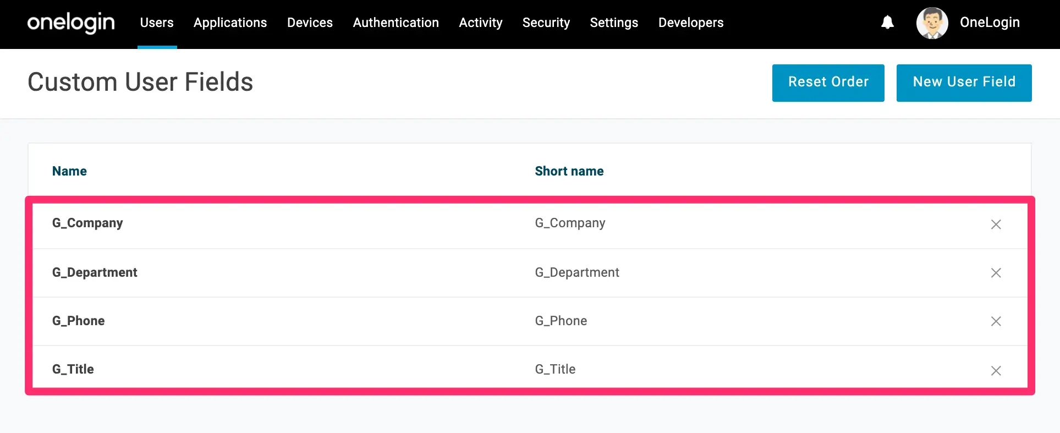The image size is (1060, 433).
Task: Open the Users menu
Action: pos(157,23)
